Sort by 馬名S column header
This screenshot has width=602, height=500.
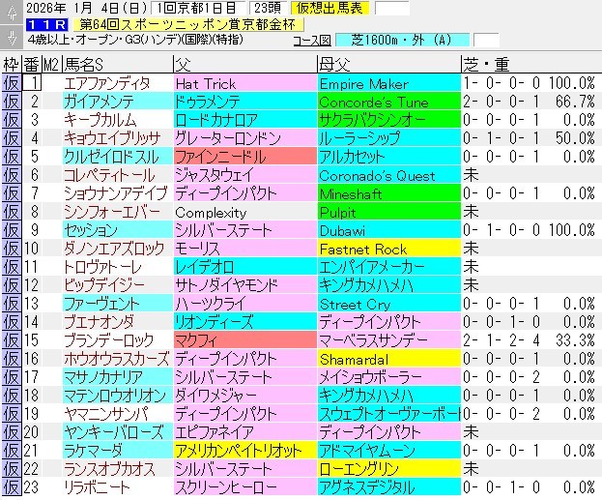click(x=118, y=64)
